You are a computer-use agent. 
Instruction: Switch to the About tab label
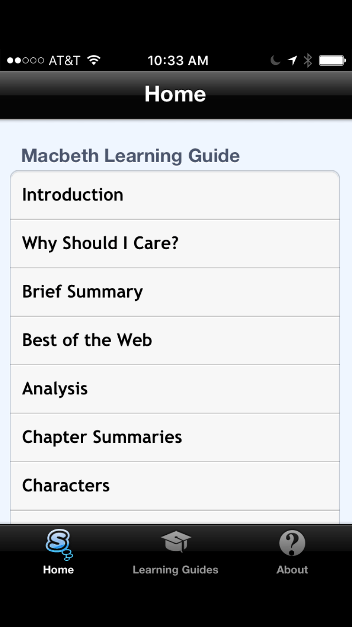coord(292,570)
